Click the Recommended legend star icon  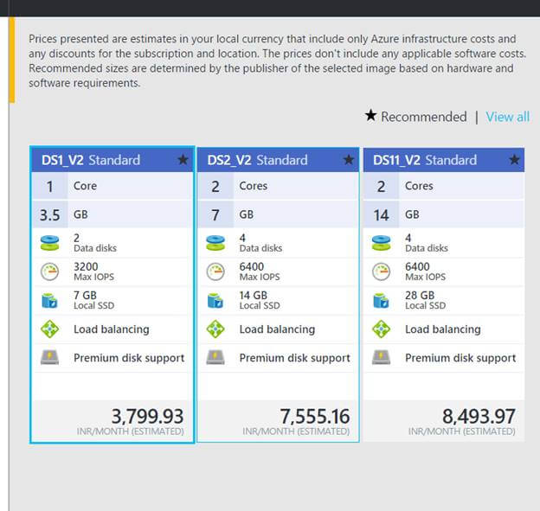click(x=370, y=115)
